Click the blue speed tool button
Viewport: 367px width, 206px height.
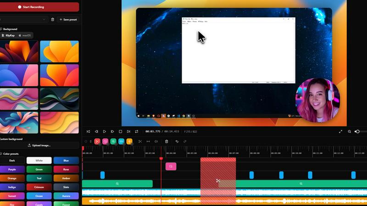(121, 141)
